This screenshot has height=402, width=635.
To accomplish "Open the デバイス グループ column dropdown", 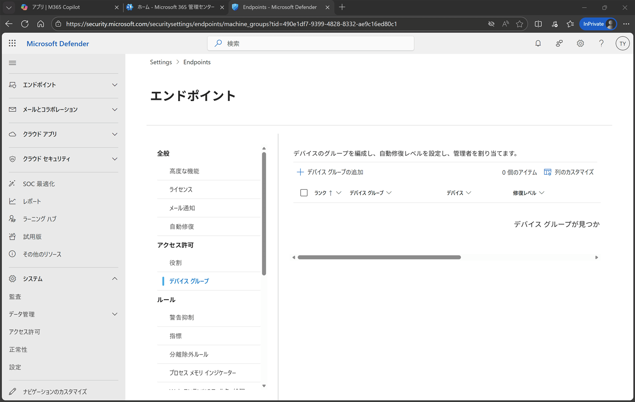I will pos(389,193).
